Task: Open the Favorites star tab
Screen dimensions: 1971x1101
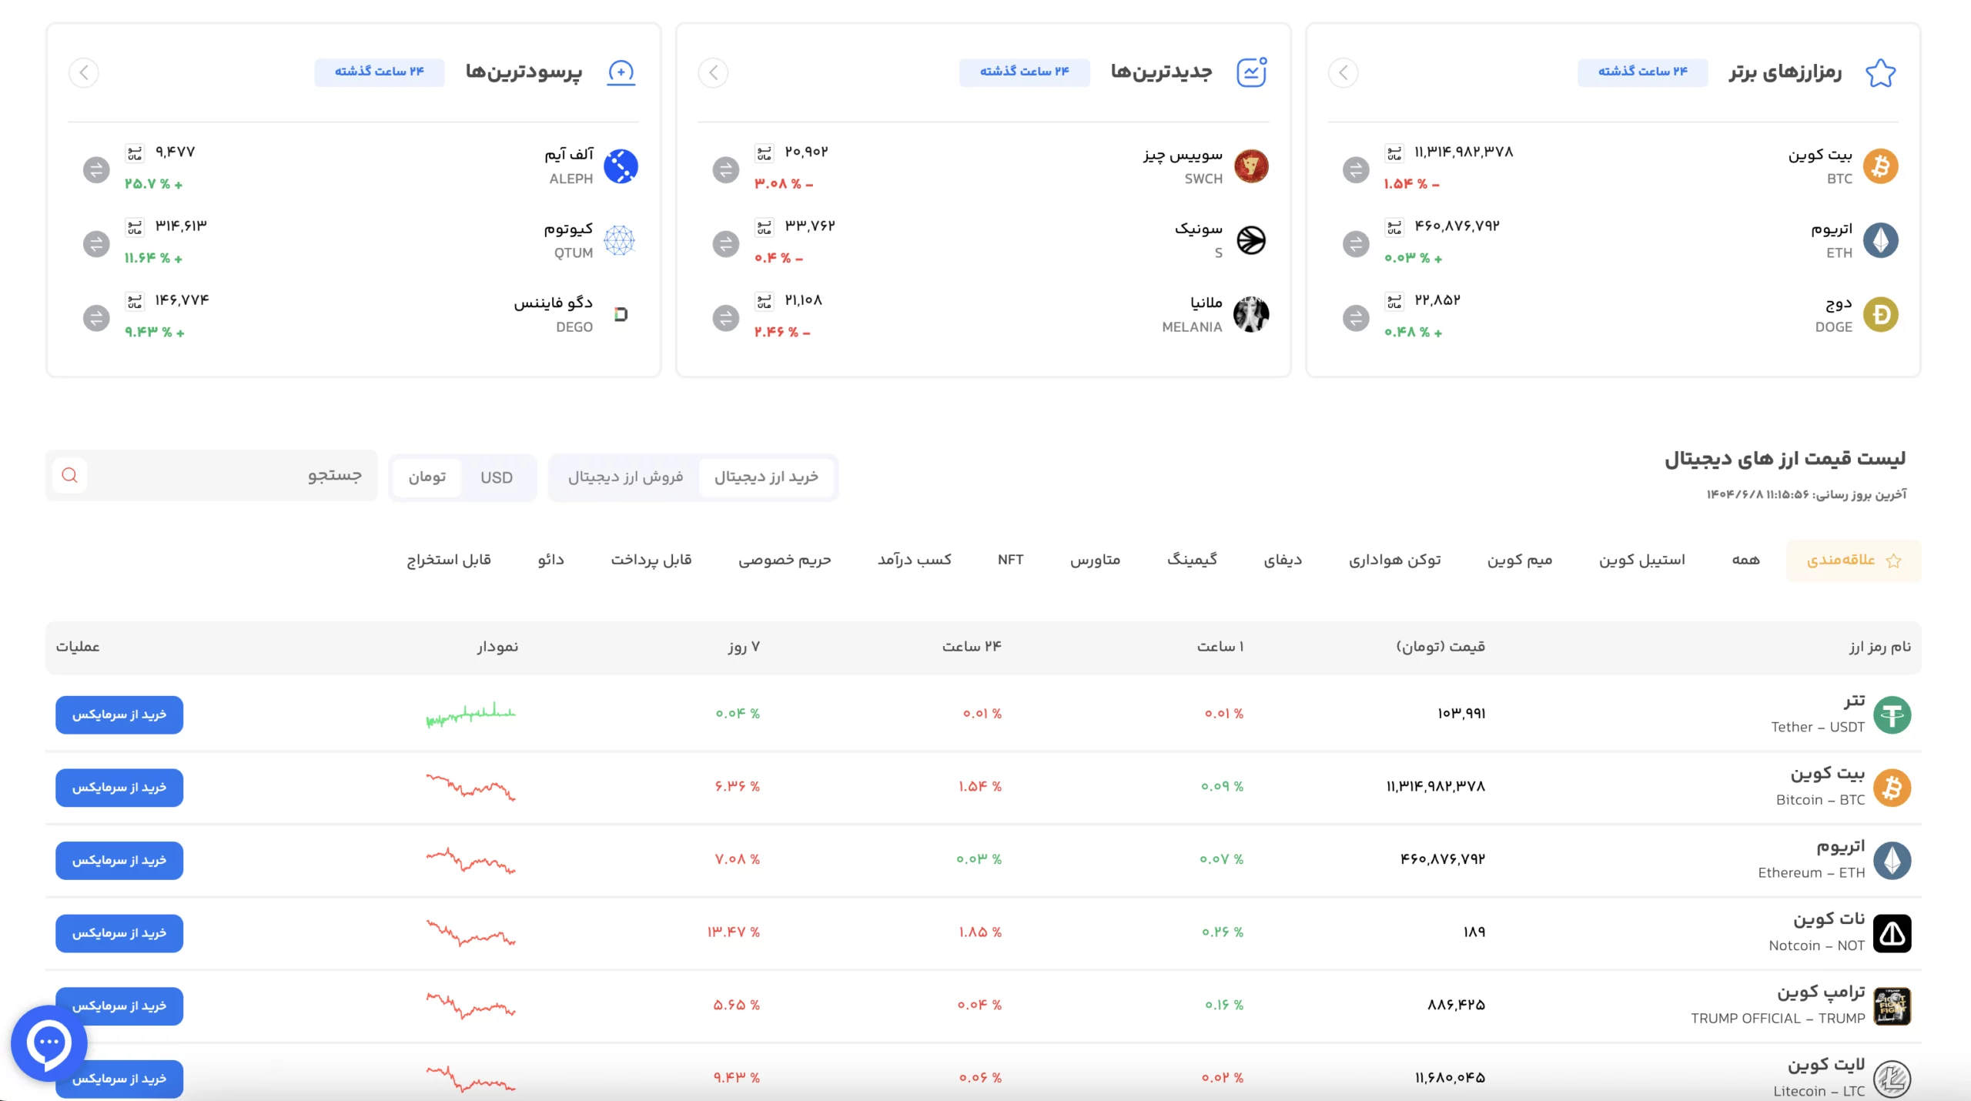Action: point(1853,561)
